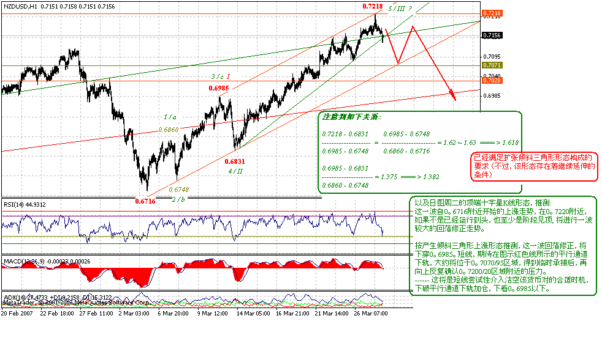Select the paragraph starting '以及日图周二的顶端十字星'
This screenshot has height=354, width=602.
(x=503, y=216)
